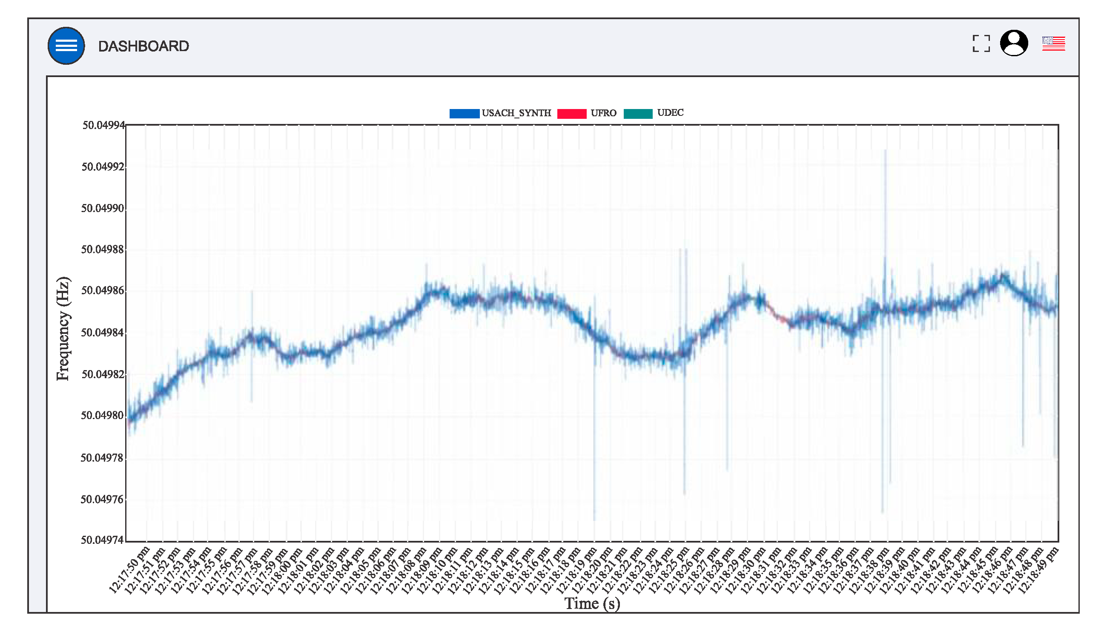Click the Time (s) axis title

pyautogui.click(x=592, y=603)
